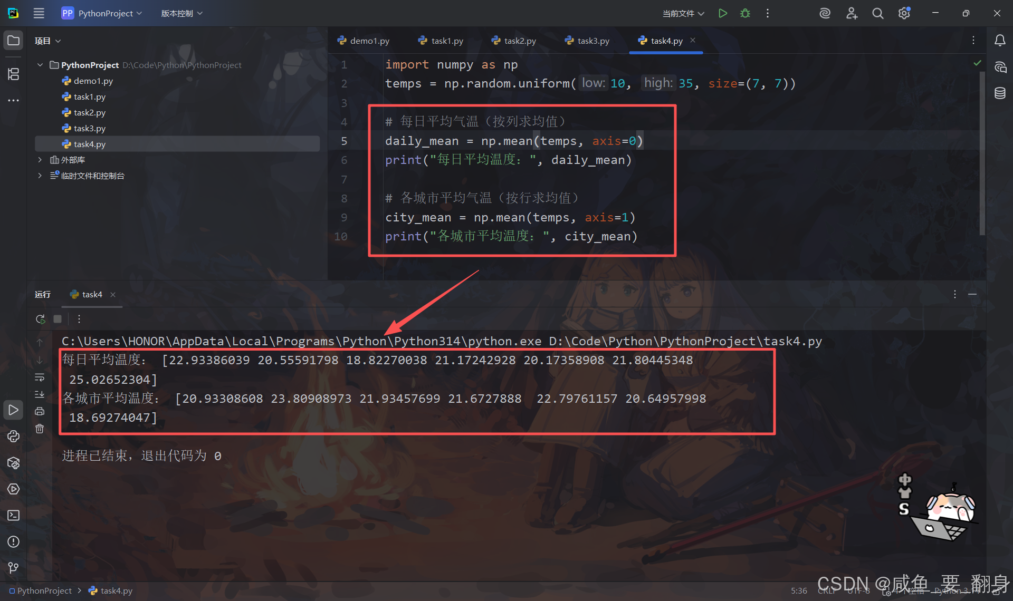Open Python Console from left sidebar
This screenshot has height=601, width=1013.
[x=14, y=437]
